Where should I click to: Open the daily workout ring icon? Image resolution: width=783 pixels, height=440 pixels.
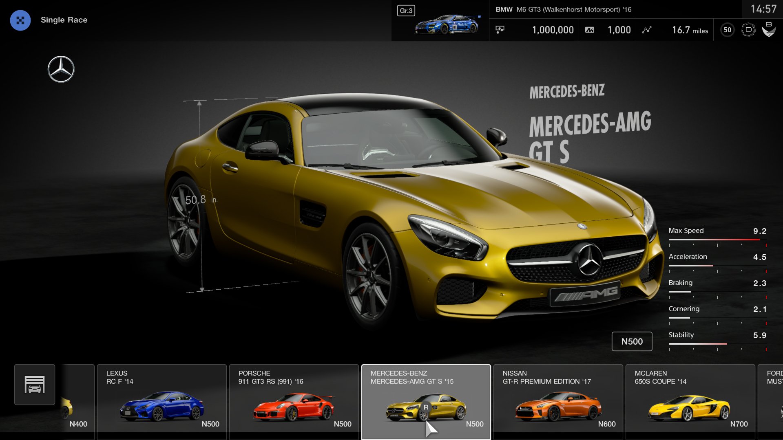point(748,29)
